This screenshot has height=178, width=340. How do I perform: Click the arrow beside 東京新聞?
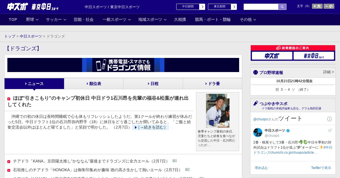click(x=234, y=7)
